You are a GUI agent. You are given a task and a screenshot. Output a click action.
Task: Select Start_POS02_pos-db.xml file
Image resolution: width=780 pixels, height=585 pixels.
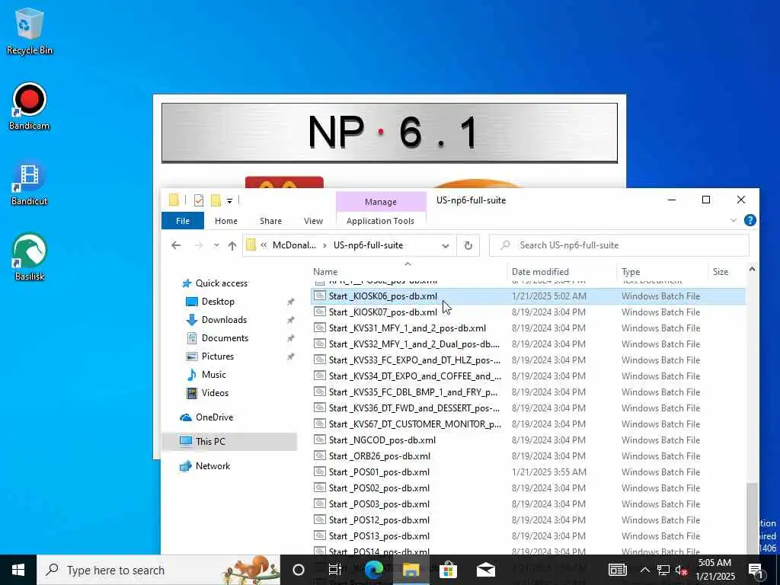point(529,487)
